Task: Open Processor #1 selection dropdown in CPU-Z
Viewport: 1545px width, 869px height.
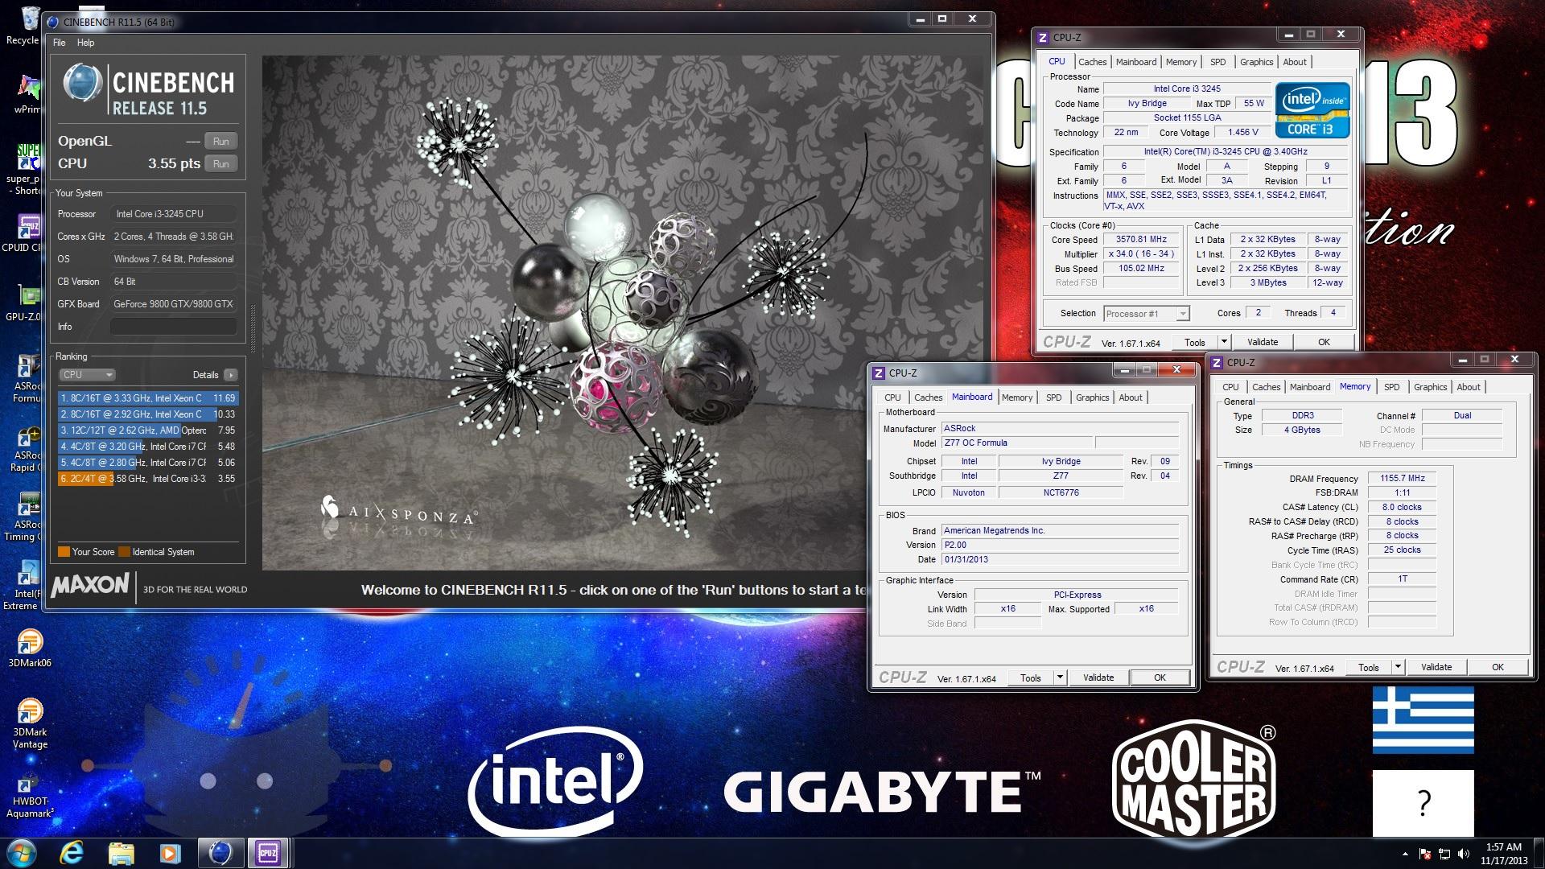Action: (1146, 314)
